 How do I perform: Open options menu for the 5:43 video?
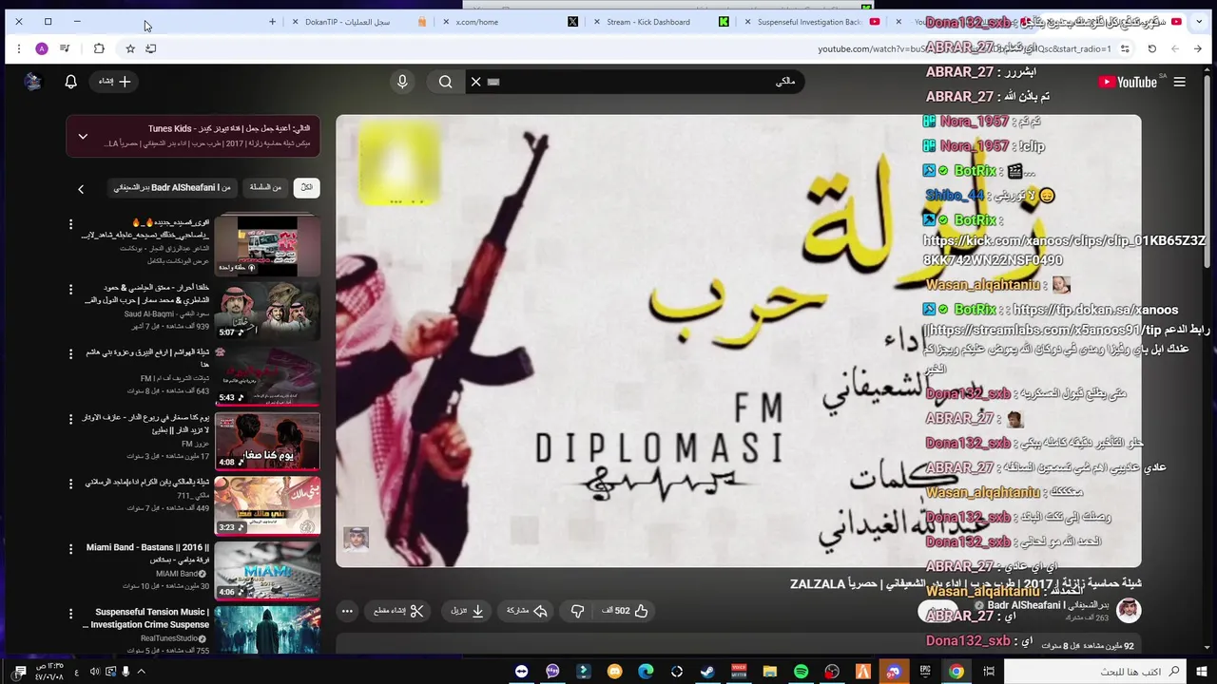[70, 353]
